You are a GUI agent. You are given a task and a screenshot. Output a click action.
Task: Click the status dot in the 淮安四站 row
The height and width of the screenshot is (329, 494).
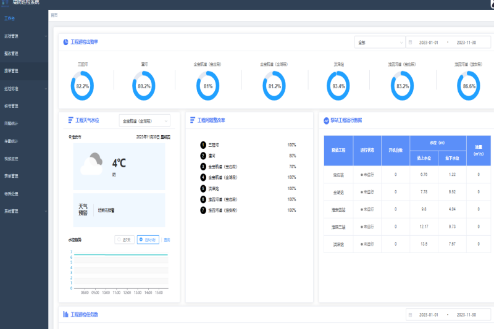click(362, 209)
